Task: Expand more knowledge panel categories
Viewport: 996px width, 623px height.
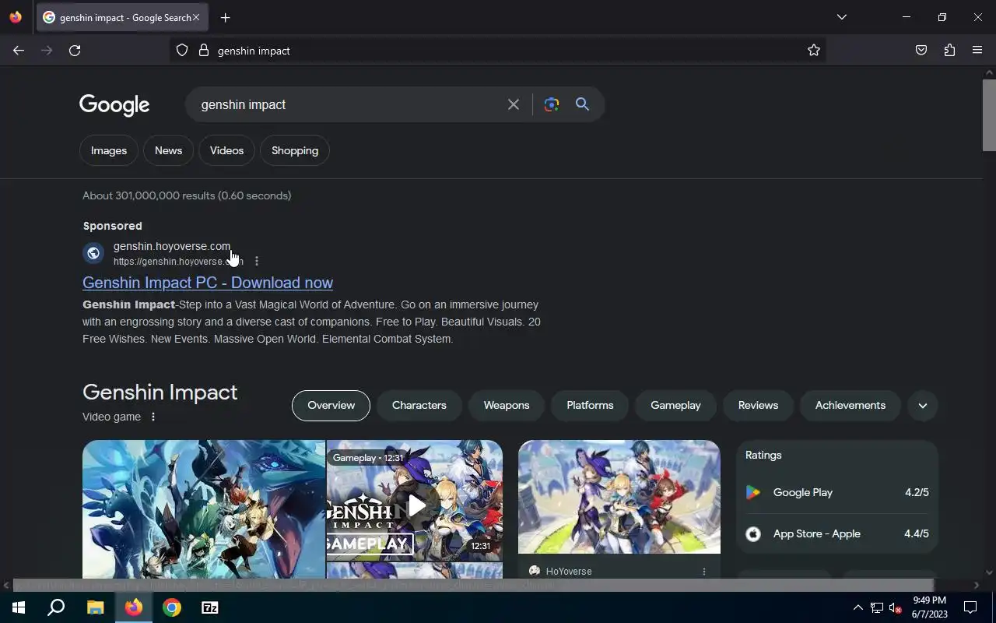Action: (923, 405)
